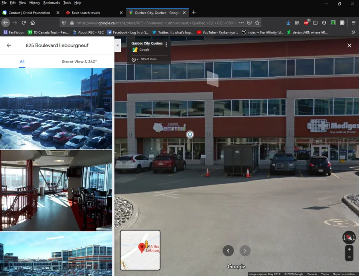Image resolution: width=359 pixels, height=276 pixels.
Task: Open a new browser tab
Action: [x=194, y=12]
